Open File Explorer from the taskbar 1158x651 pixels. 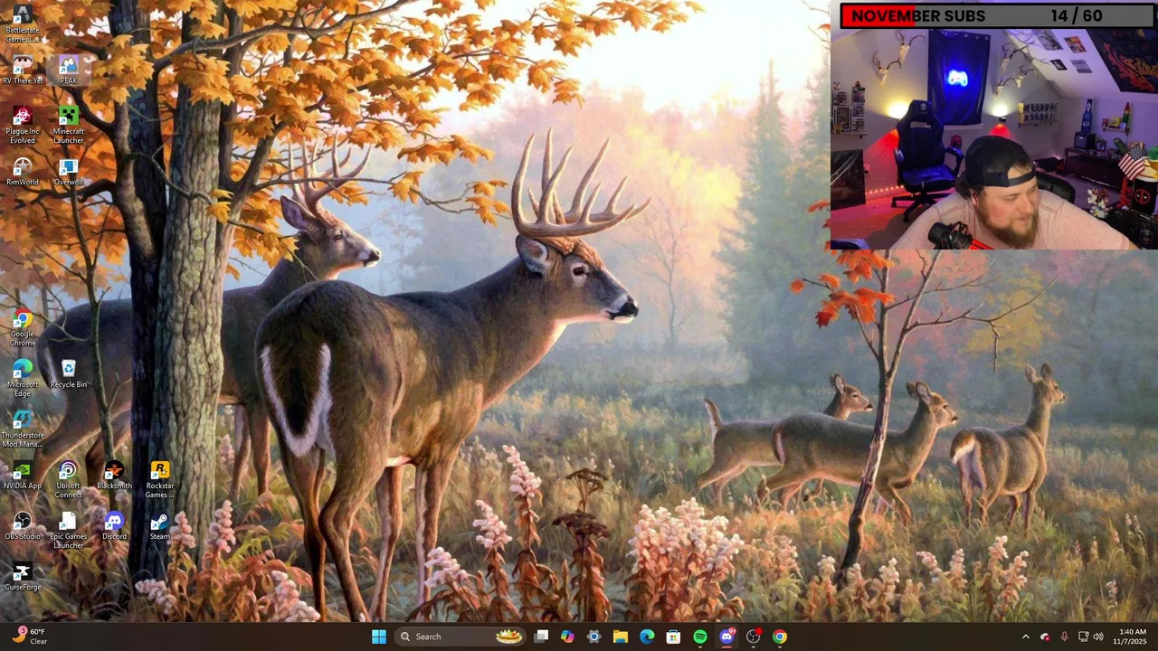click(x=621, y=637)
